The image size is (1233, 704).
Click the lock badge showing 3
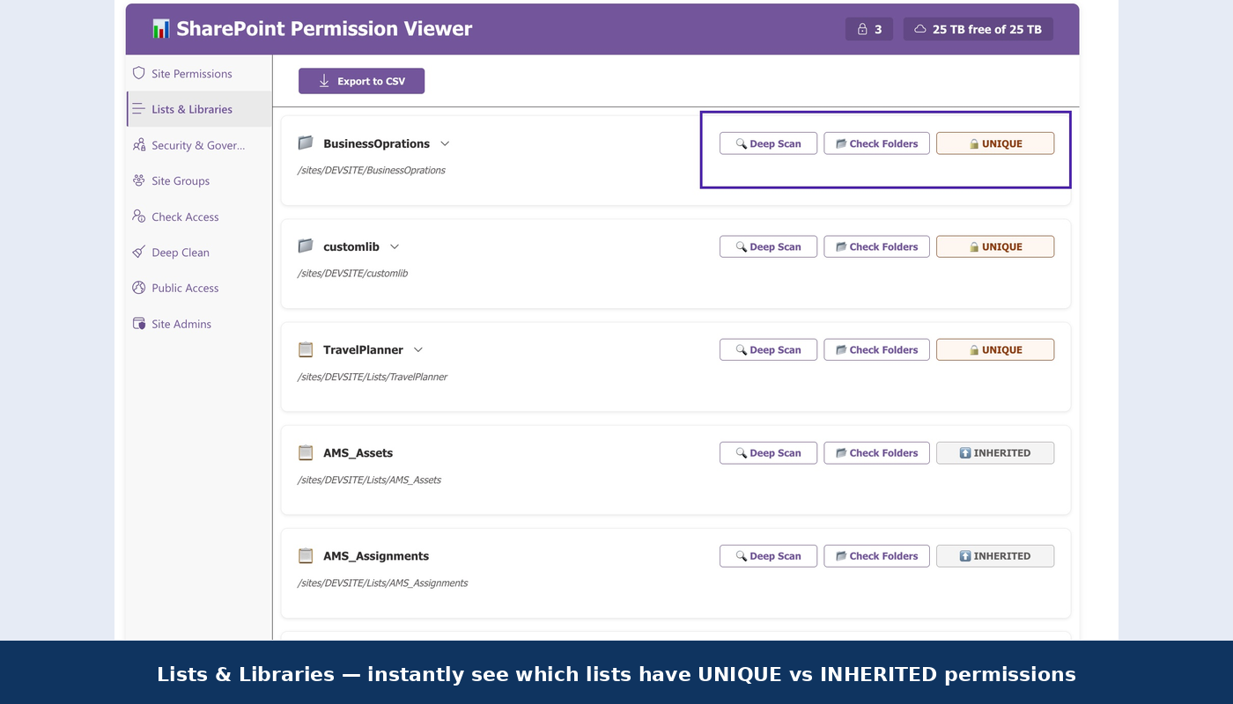point(868,28)
